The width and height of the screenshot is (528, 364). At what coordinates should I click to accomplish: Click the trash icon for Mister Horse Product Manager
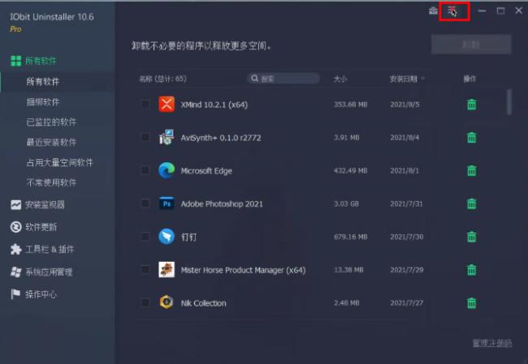pos(471,270)
